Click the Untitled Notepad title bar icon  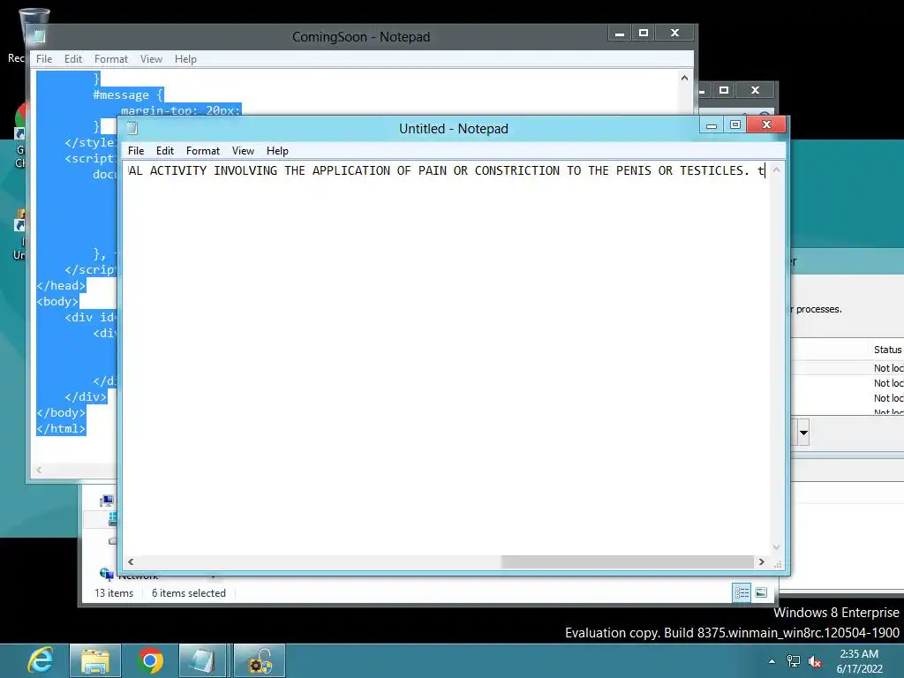132,128
